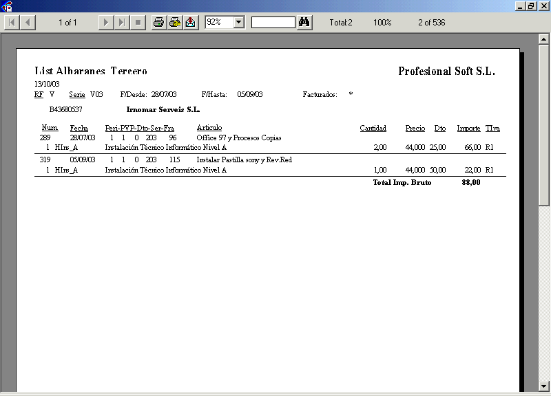Jump to last report page
The image size is (551, 396).
[122, 23]
